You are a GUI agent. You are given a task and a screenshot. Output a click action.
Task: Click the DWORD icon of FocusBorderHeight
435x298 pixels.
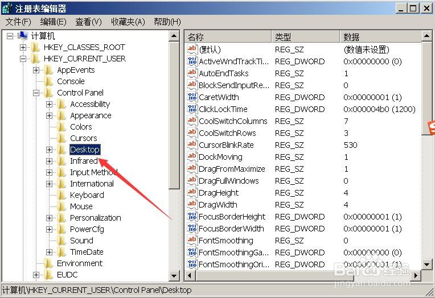(x=192, y=217)
